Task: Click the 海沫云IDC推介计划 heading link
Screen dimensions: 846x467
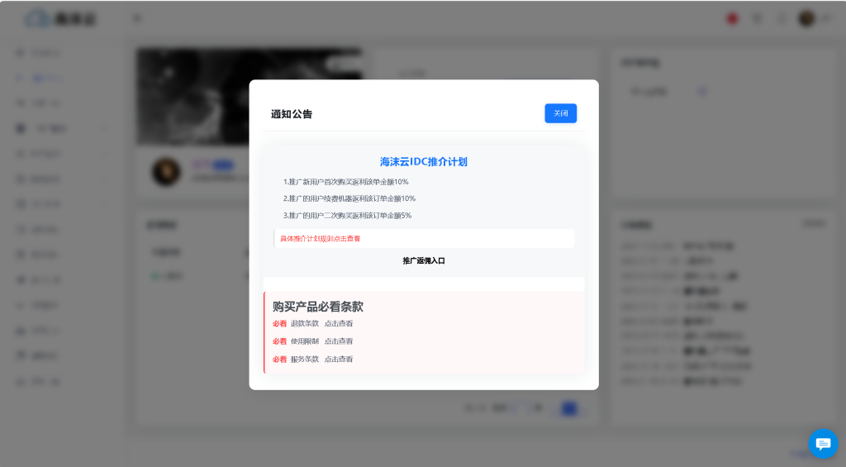Action: [x=424, y=161]
